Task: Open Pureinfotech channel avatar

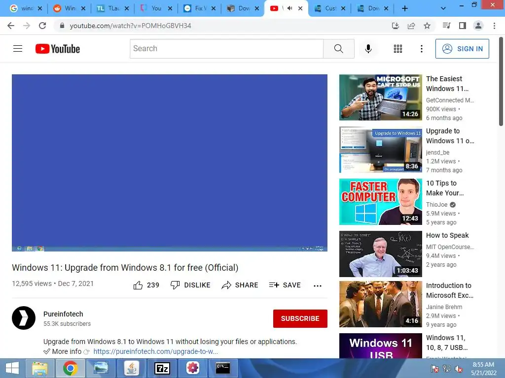Action: pos(24,318)
